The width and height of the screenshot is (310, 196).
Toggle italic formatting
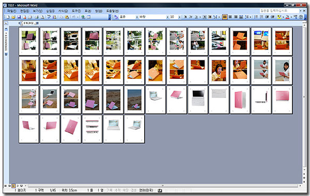tap(191, 17)
